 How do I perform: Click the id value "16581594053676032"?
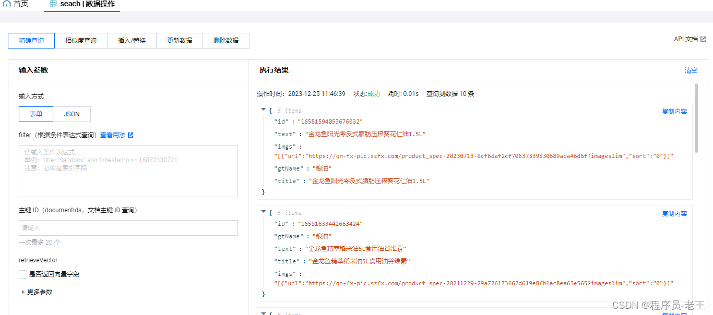coord(330,122)
